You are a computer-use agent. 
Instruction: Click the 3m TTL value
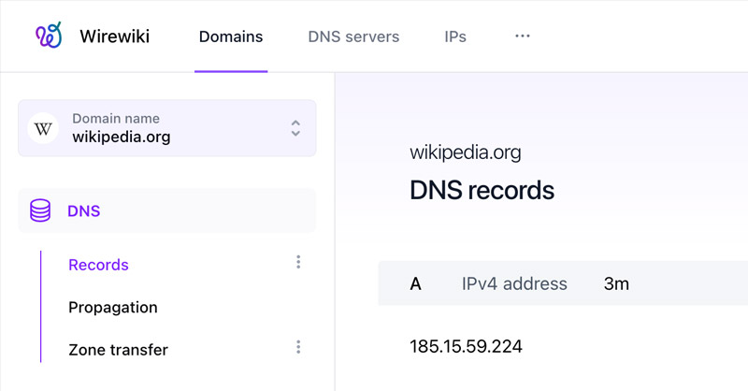pos(616,283)
